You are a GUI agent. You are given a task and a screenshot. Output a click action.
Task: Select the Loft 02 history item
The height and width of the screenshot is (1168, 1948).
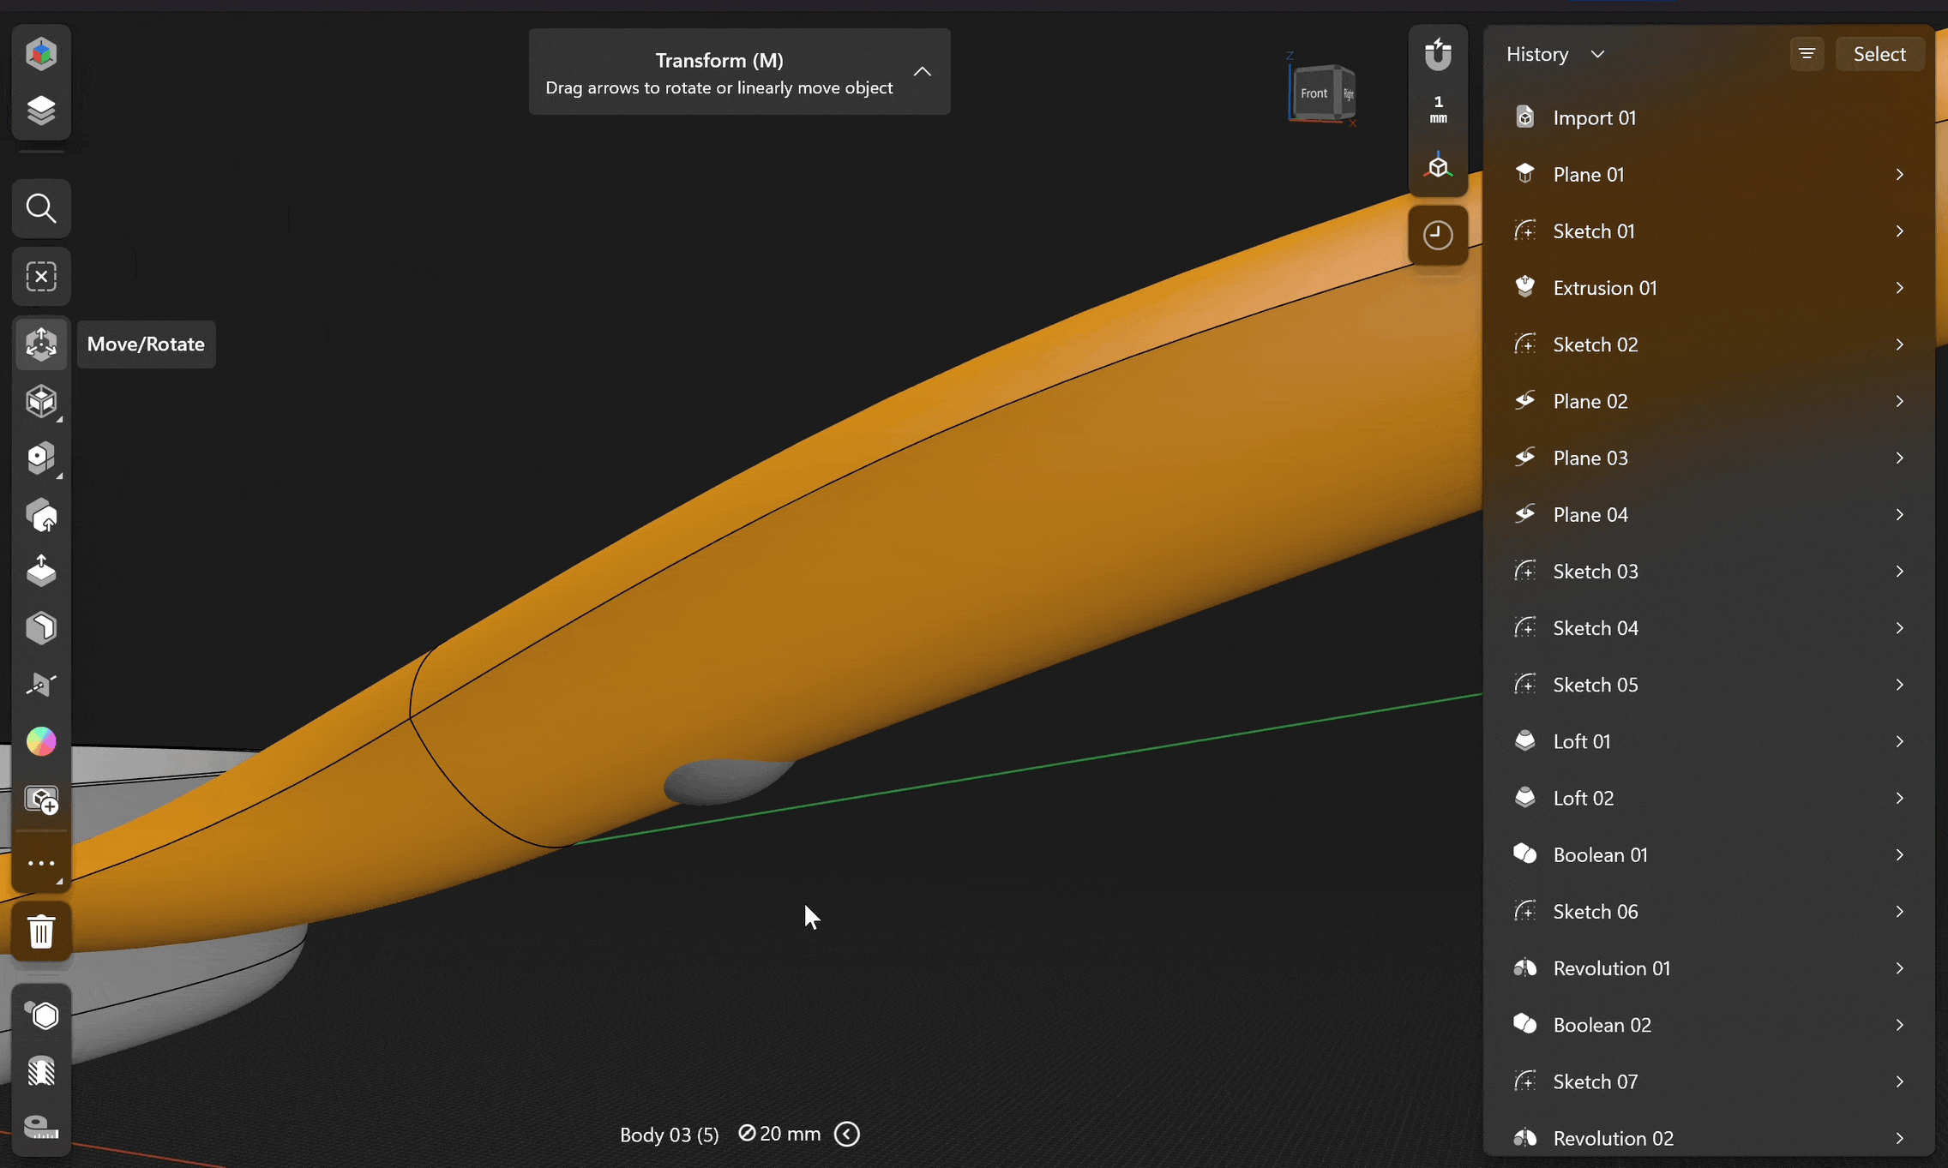coord(1709,798)
